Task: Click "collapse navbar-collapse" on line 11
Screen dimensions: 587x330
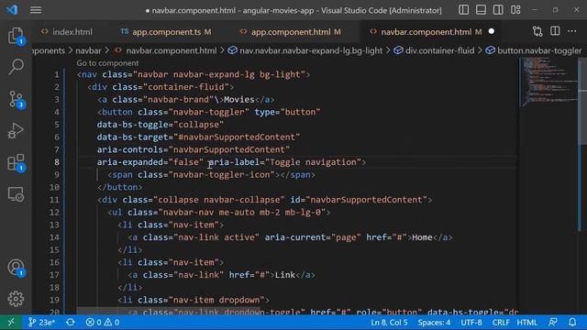Action: point(219,200)
